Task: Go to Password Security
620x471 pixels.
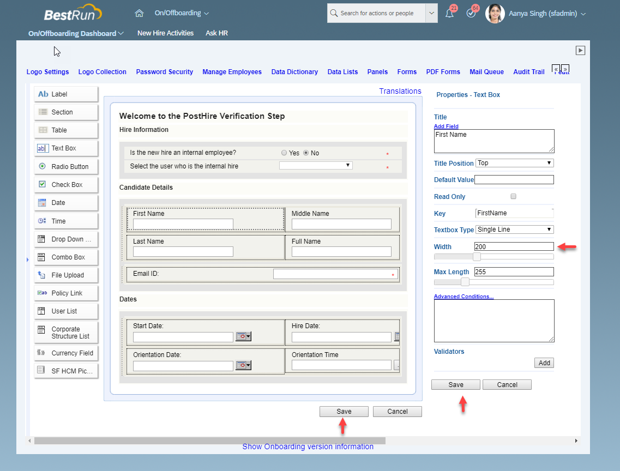Action: tap(165, 72)
